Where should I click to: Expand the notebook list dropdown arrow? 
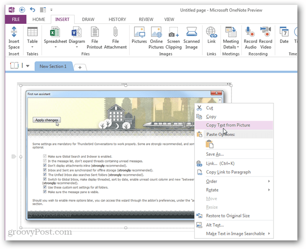tap(28, 66)
